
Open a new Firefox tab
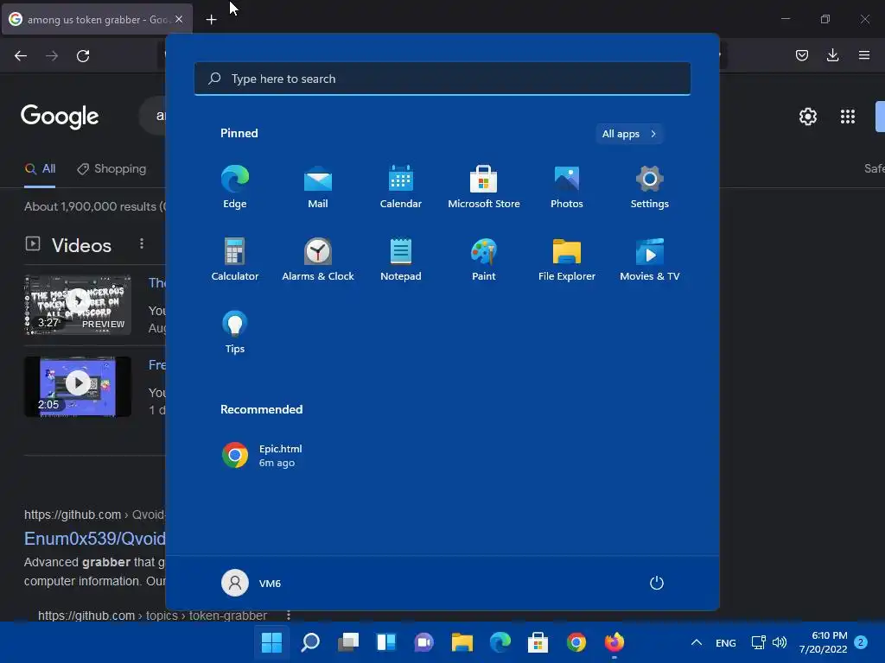tap(211, 20)
